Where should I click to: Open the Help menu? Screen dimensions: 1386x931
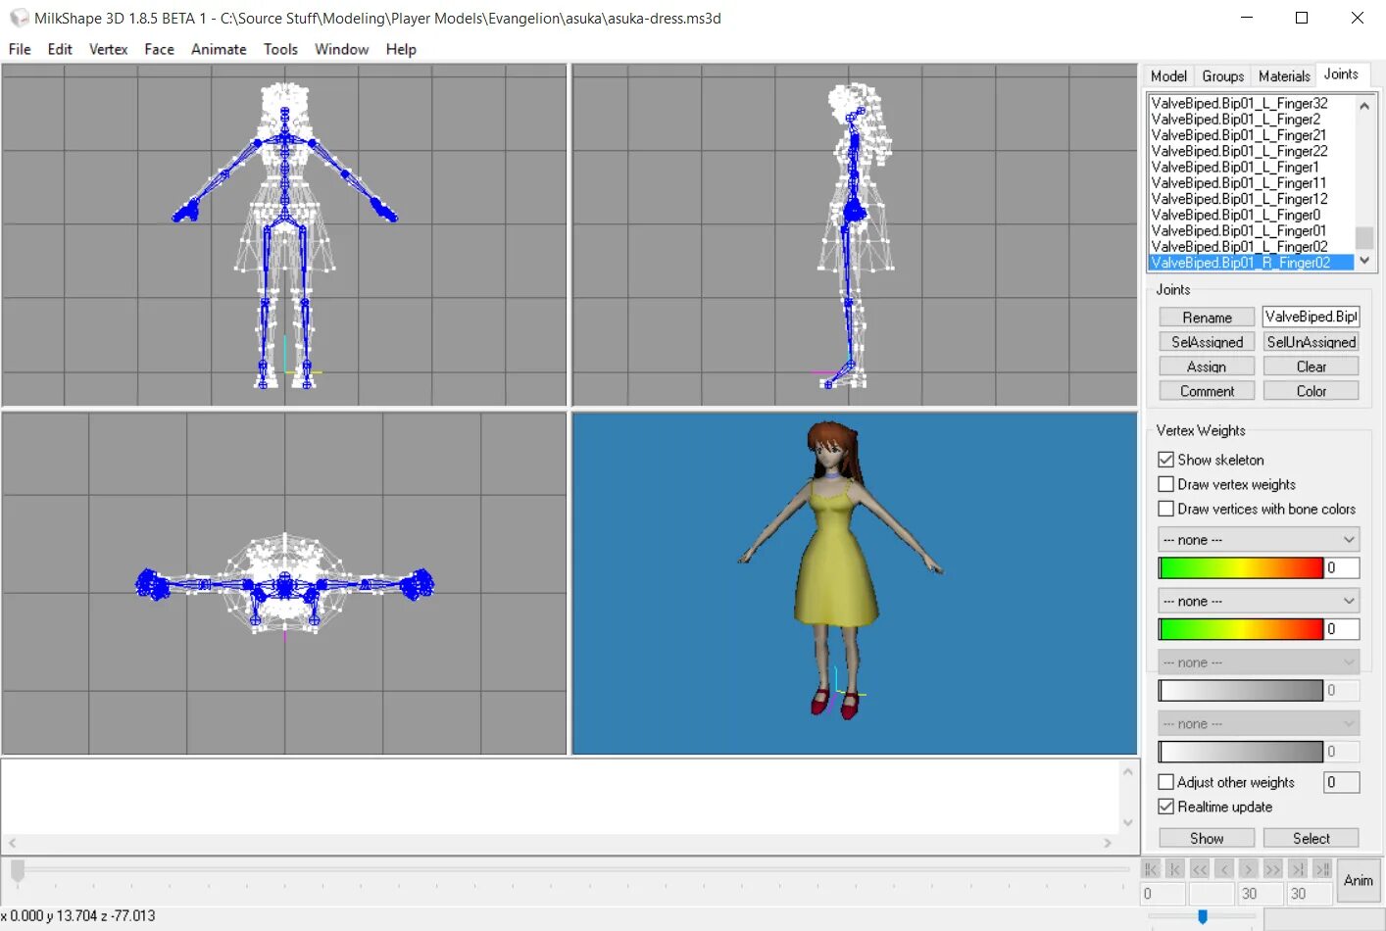tap(401, 49)
